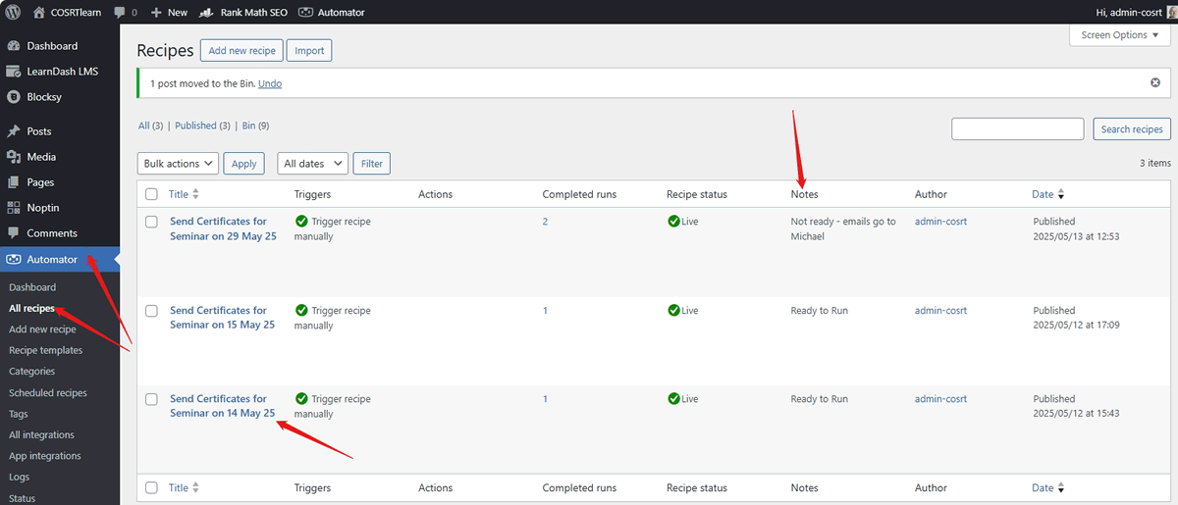Open Send Certificates for Seminar on 29 May 25
This screenshot has width=1178, height=505.
click(223, 228)
